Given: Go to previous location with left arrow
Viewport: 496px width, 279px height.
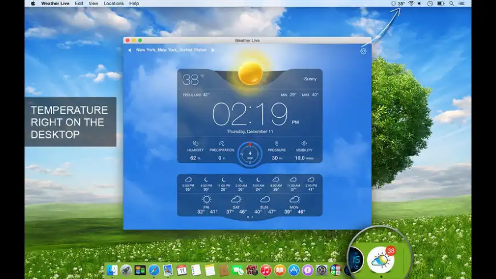Looking at the screenshot, I should point(129,50).
